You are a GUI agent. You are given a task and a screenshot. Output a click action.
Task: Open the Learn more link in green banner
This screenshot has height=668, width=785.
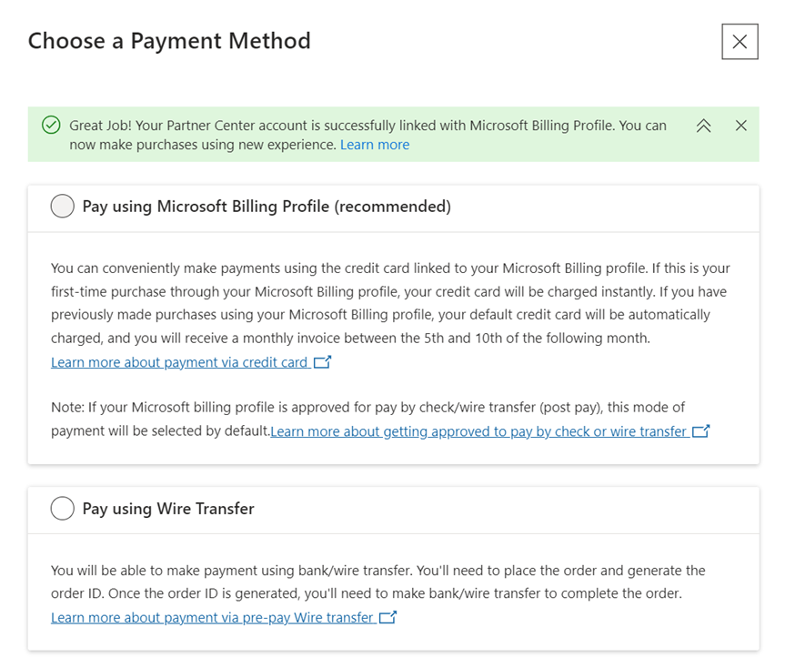pos(375,145)
